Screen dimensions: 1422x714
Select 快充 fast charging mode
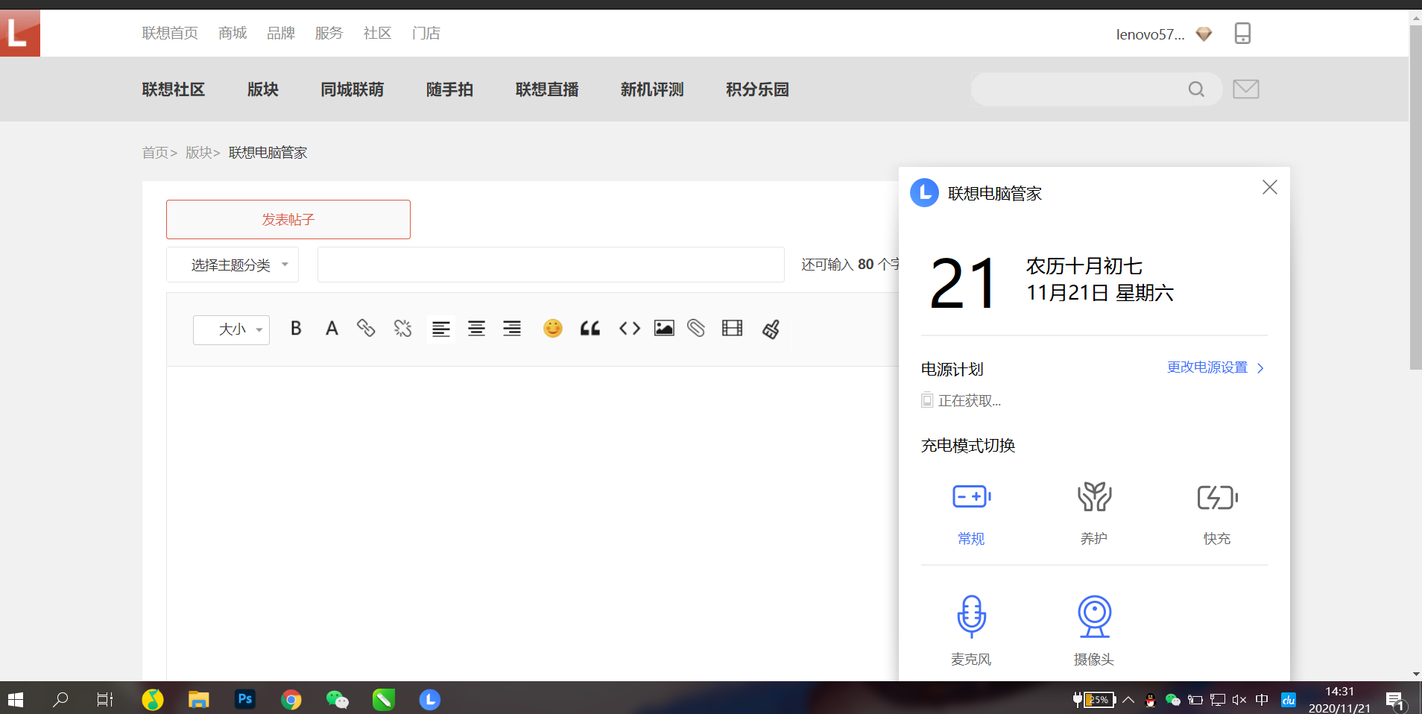1217,514
